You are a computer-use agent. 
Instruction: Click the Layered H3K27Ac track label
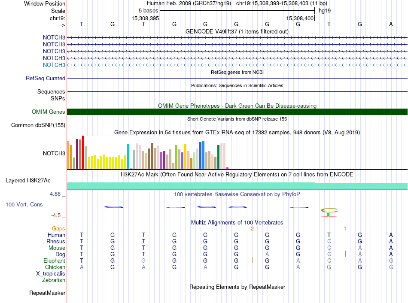point(28,180)
